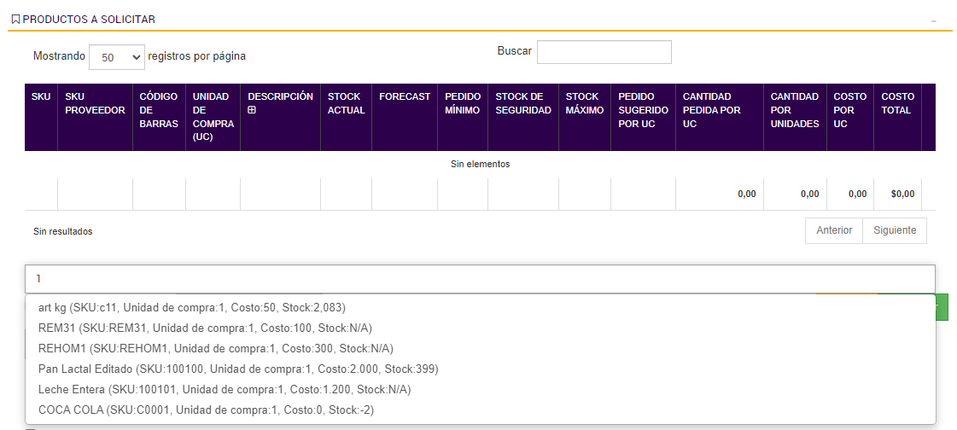Focus the product autocomplete input box

coord(479,279)
